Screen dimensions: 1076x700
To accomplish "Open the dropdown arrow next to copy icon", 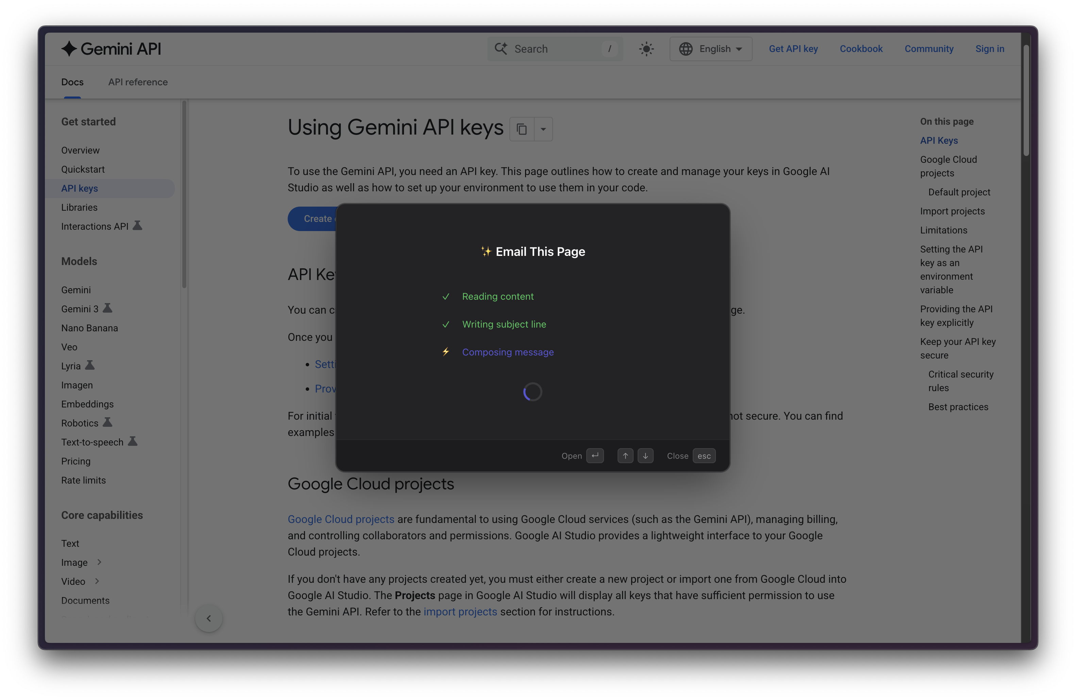I will click(x=543, y=129).
